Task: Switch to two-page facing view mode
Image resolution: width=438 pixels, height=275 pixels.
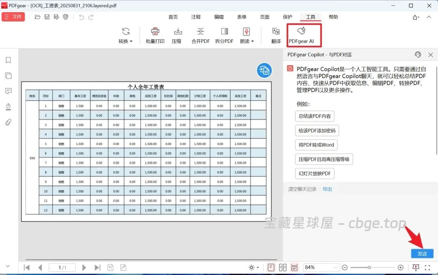Action: pos(282,267)
